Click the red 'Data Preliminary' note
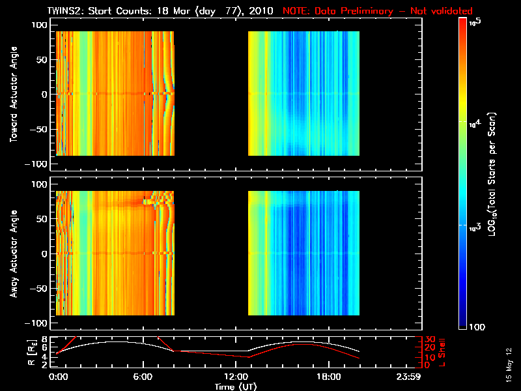 [x=378, y=11]
